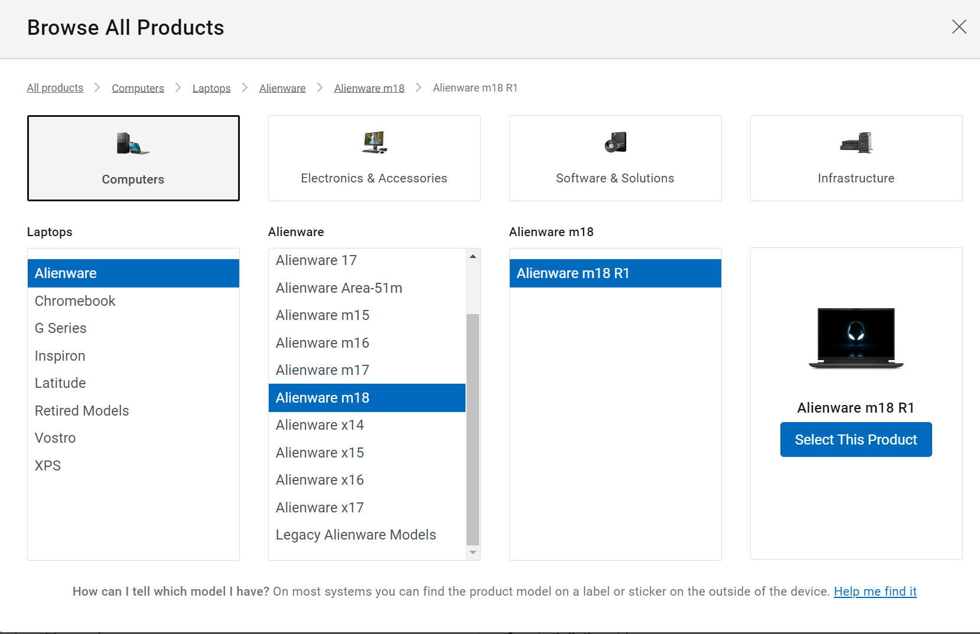Image resolution: width=980 pixels, height=634 pixels.
Task: Click the Alienware m18 R1 laptop image
Action: 856,338
